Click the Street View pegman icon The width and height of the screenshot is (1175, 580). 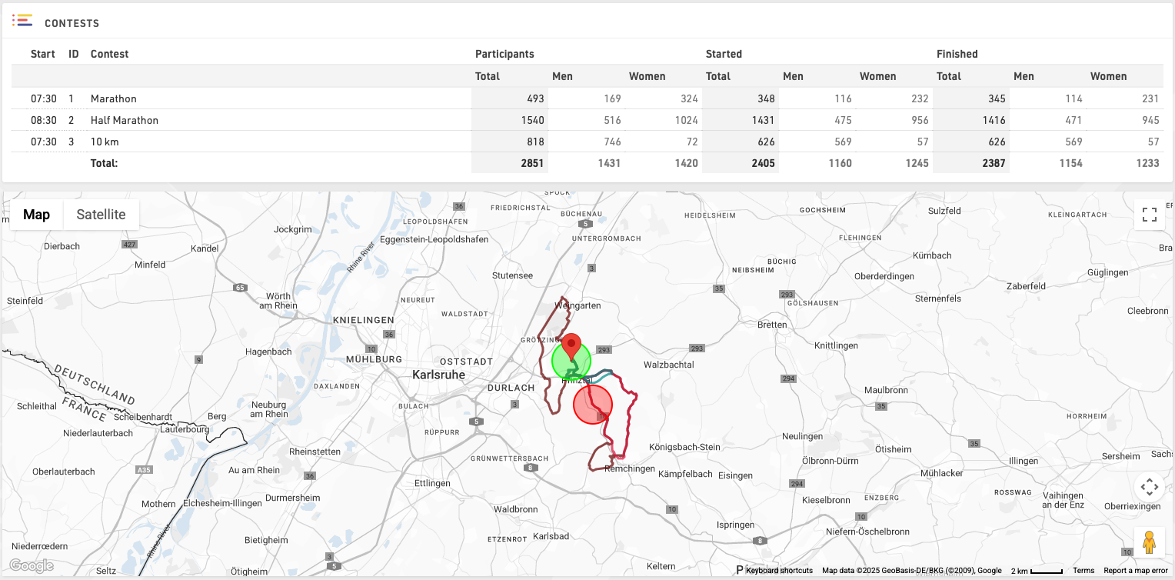pos(1149,542)
